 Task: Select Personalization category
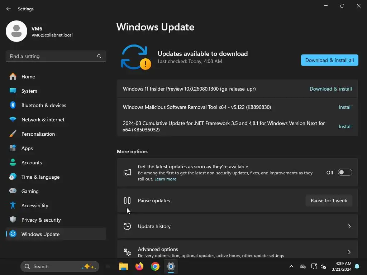tap(56, 134)
